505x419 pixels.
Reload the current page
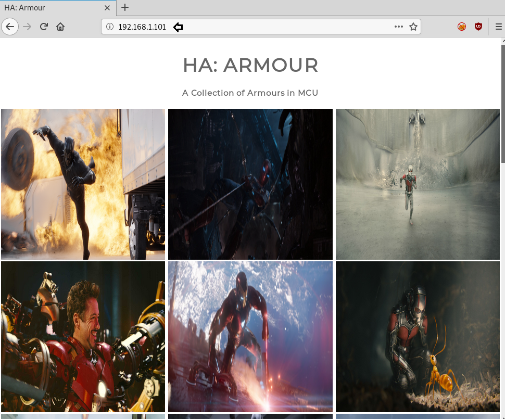[44, 27]
